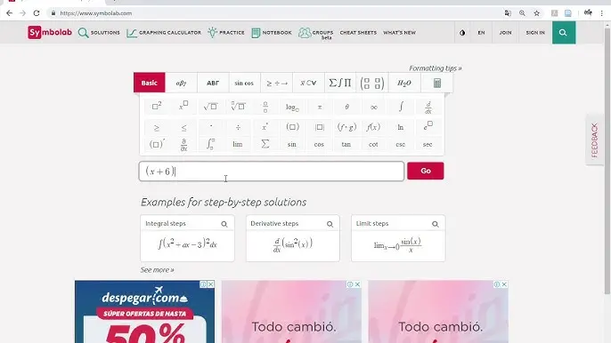Click the green search button in header
Image resolution: width=611 pixels, height=343 pixels.
[564, 33]
